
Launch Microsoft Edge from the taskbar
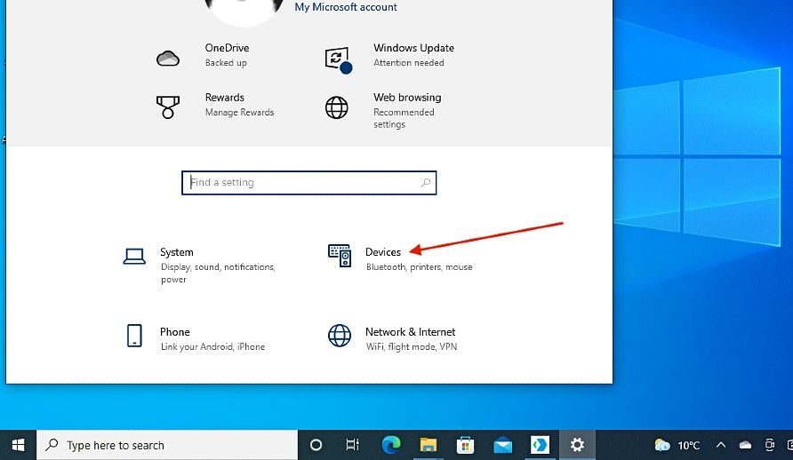tap(391, 445)
